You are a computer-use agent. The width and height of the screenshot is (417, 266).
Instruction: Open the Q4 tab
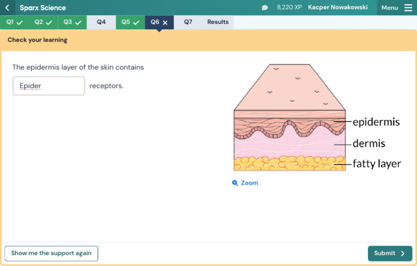[x=102, y=22]
